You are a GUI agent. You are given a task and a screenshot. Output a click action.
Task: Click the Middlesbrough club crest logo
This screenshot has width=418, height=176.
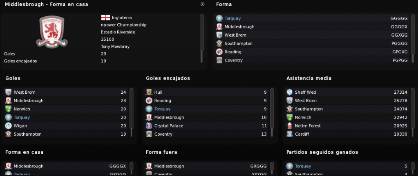pyautogui.click(x=52, y=32)
